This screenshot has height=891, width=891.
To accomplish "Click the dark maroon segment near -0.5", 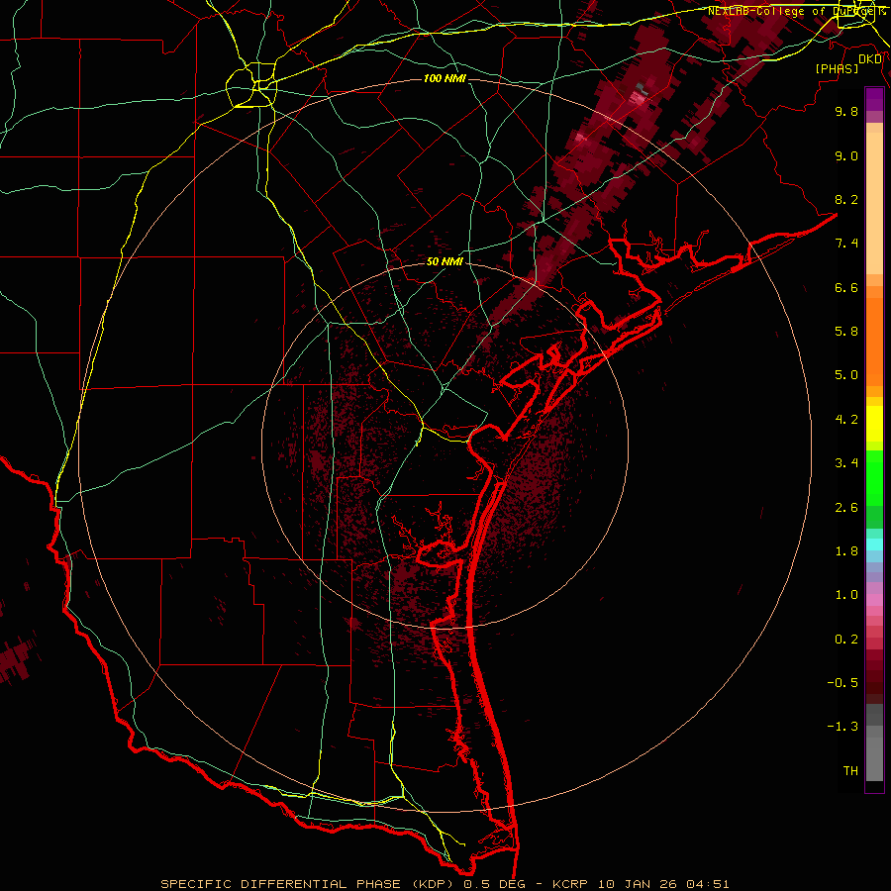I will pos(874,682).
